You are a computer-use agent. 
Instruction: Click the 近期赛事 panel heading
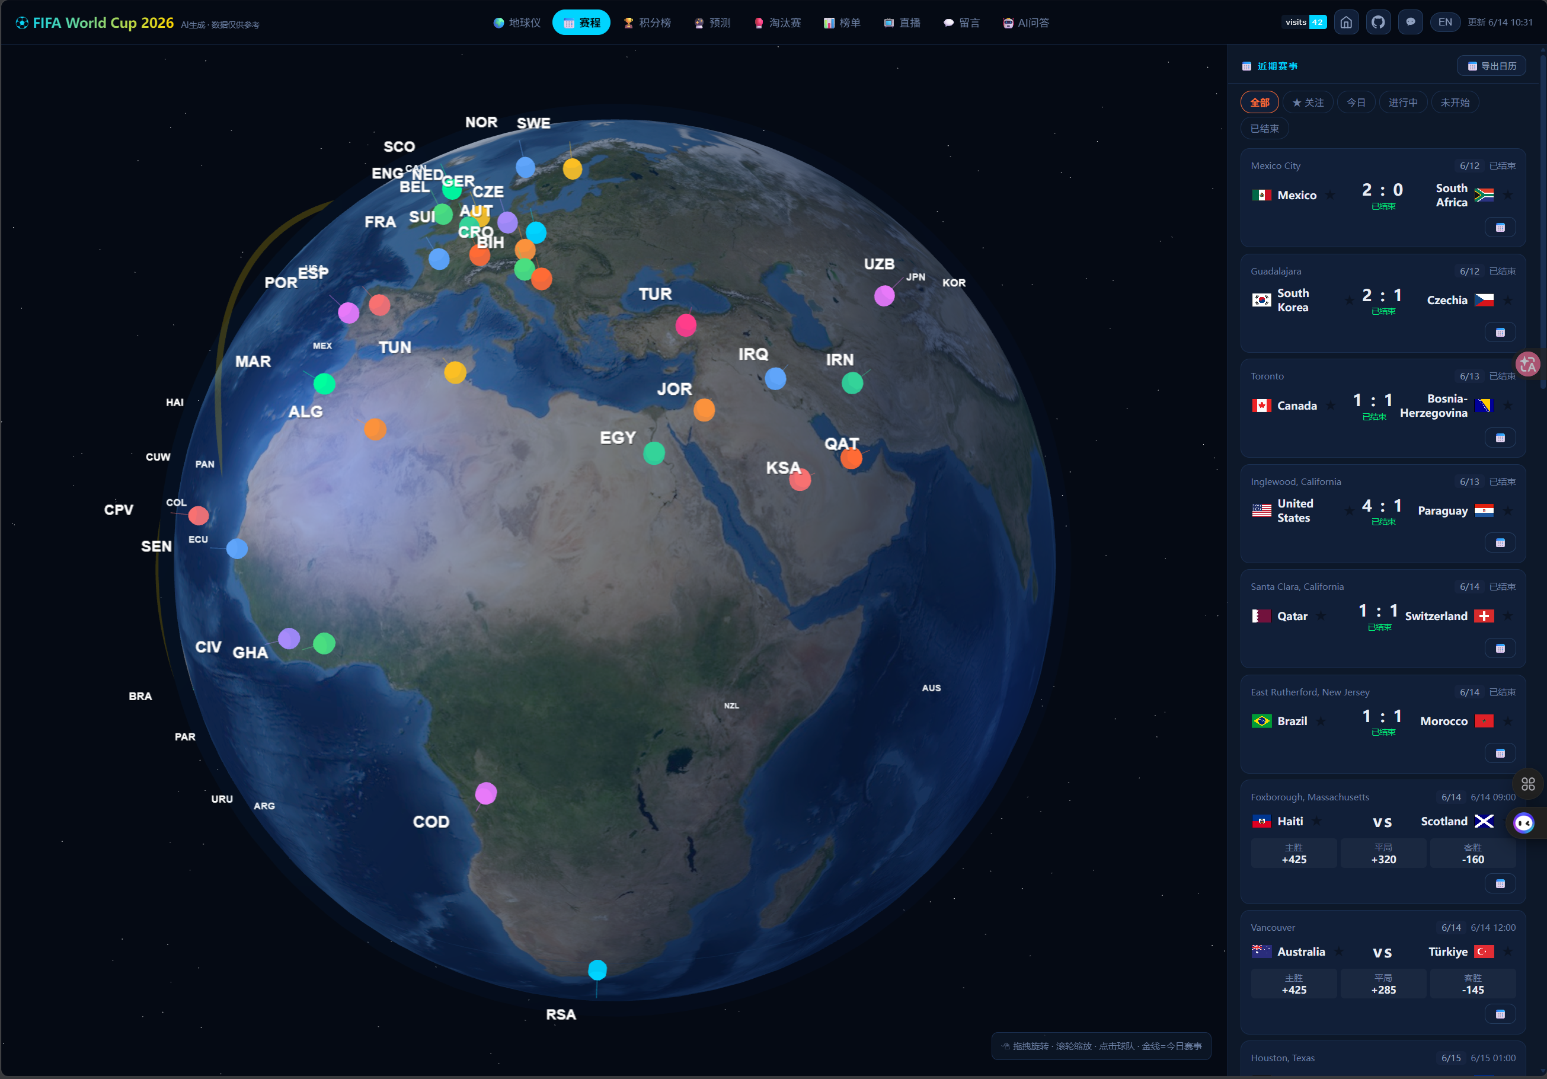pyautogui.click(x=1270, y=66)
